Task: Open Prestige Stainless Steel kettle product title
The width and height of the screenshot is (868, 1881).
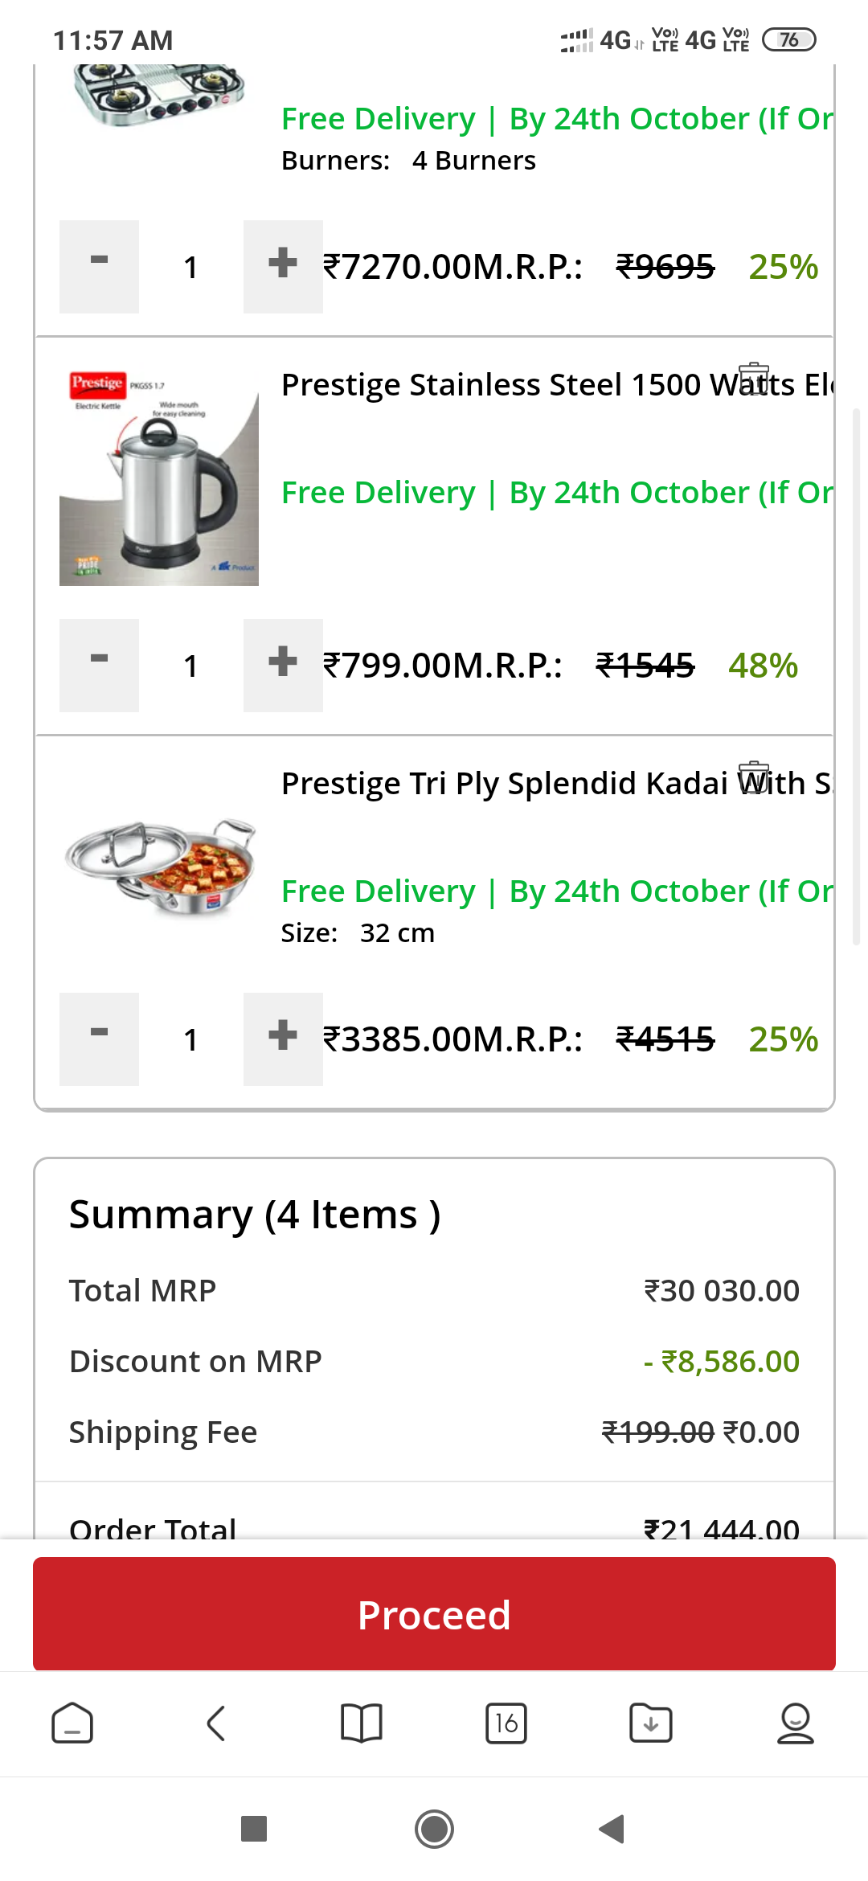Action: [506, 385]
